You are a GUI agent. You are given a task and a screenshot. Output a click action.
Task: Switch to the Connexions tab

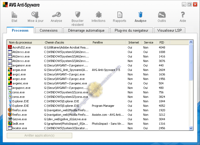(x=49, y=30)
